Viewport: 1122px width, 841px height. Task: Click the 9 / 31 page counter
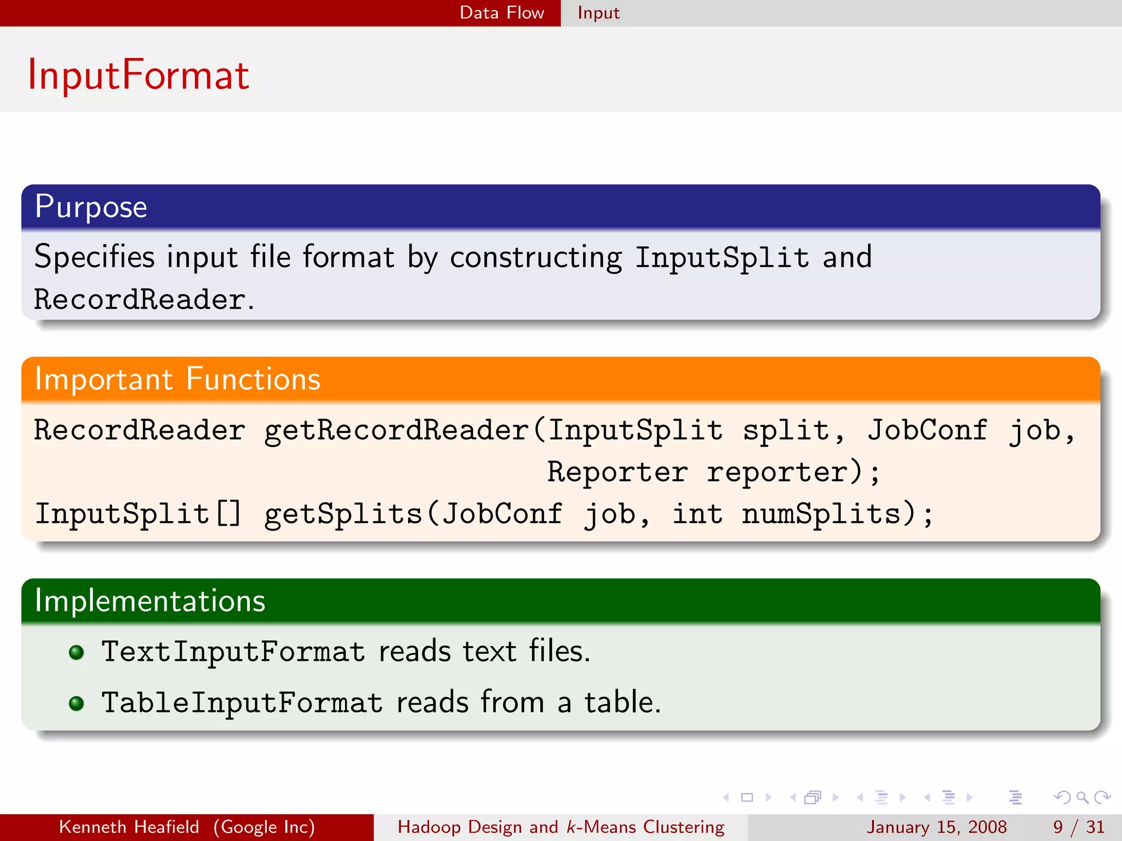click(1079, 827)
